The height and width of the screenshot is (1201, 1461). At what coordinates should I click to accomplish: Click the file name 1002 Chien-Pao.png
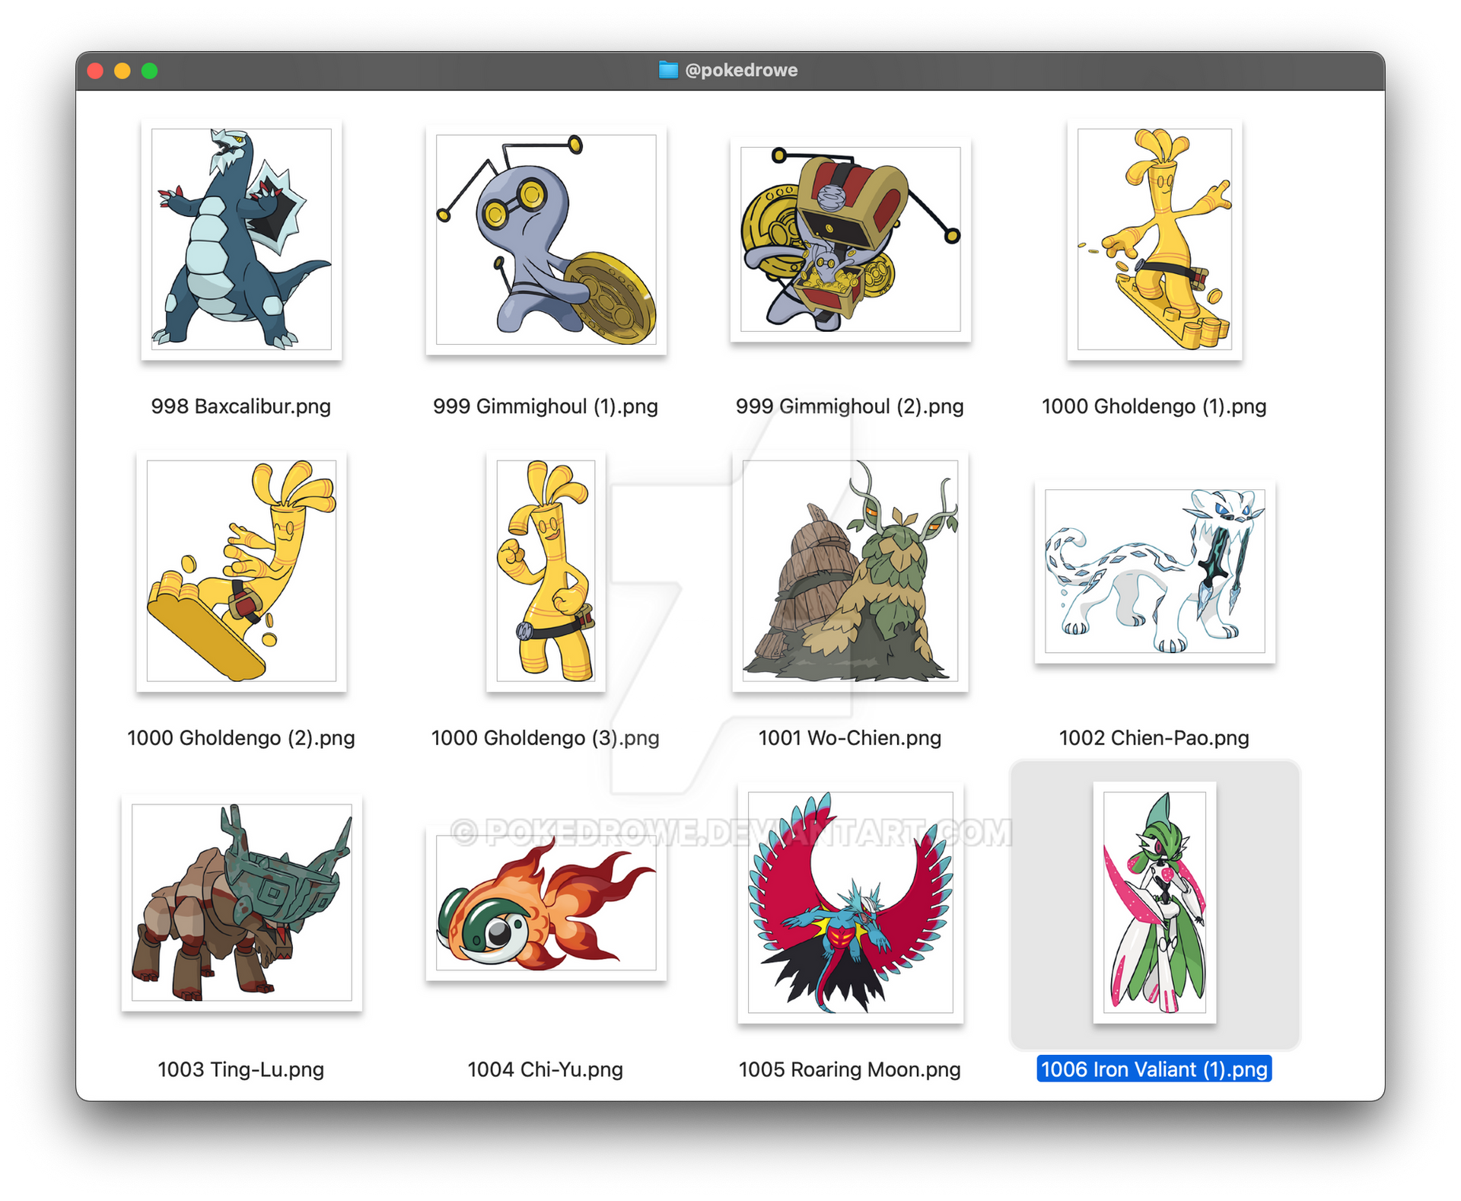pos(1154,738)
